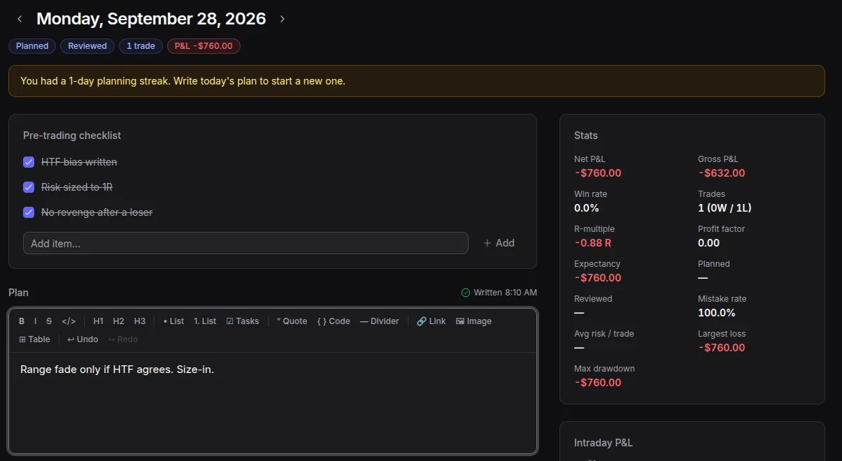842x461 pixels.
Task: Insert a Code block
Action: [x=334, y=321]
